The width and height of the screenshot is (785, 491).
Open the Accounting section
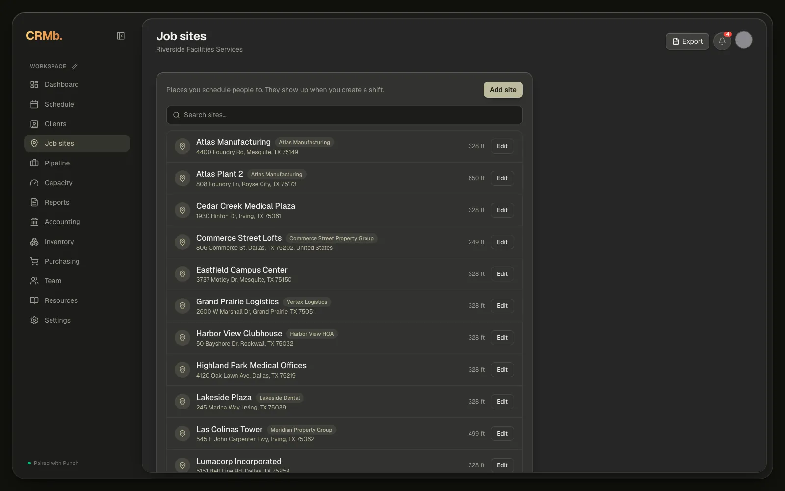point(77,222)
